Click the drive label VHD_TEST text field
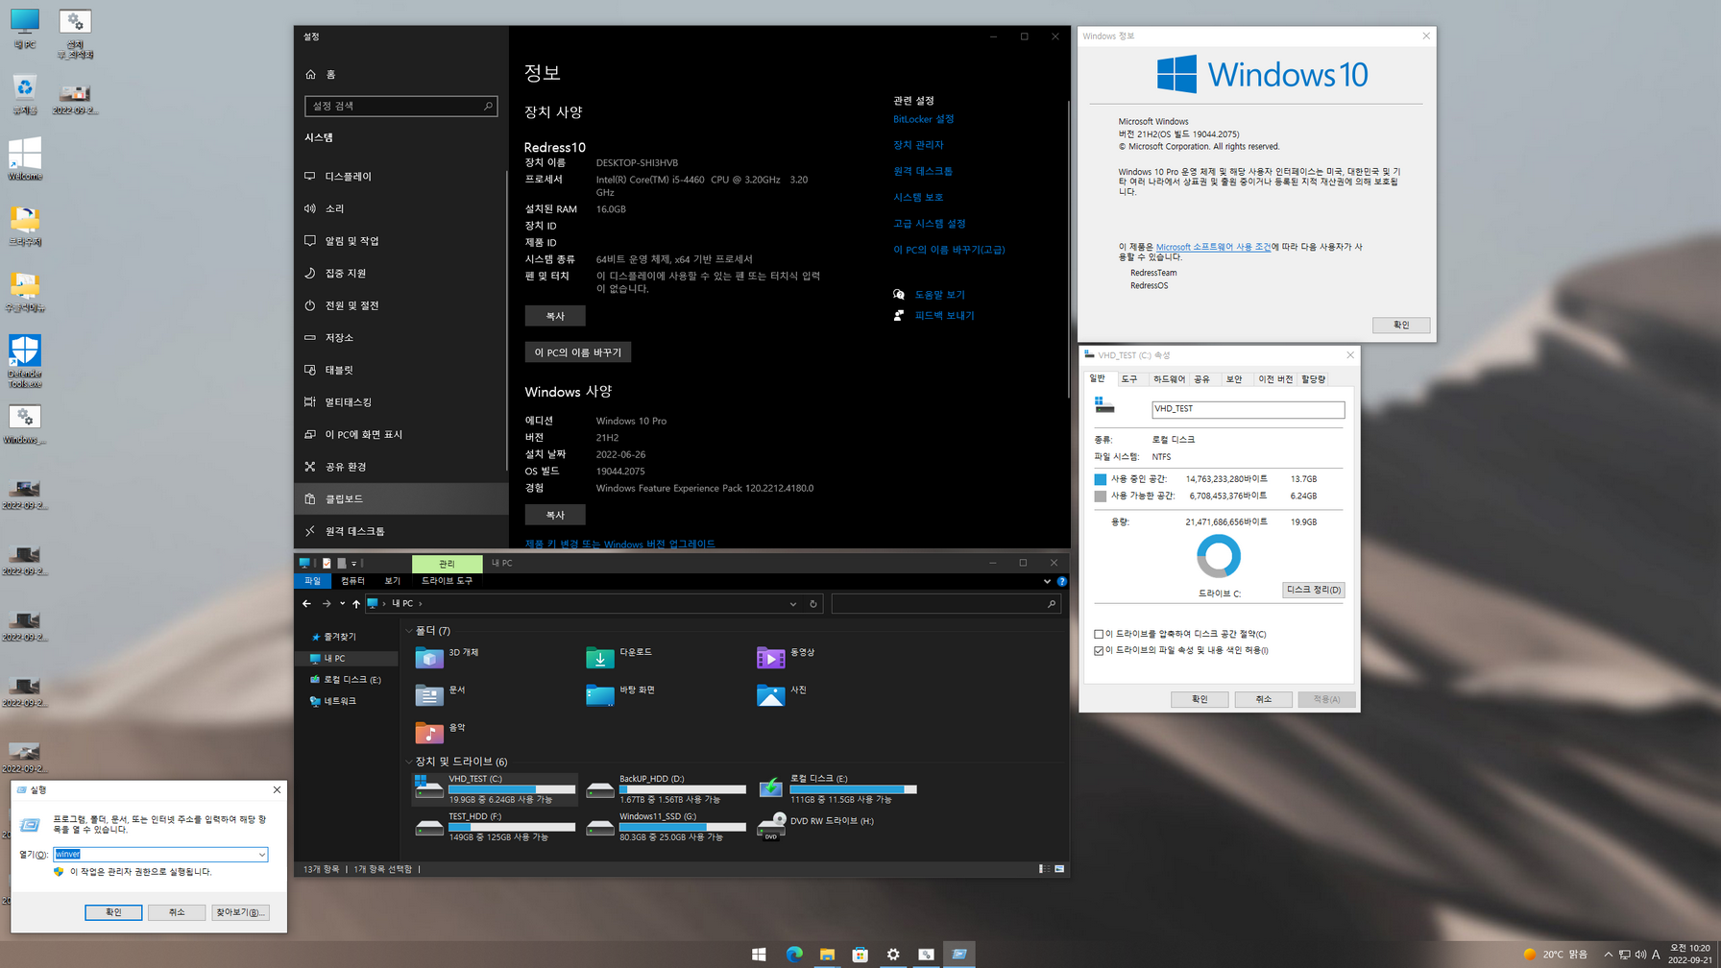Viewport: 1721px width, 968px height. click(x=1248, y=409)
